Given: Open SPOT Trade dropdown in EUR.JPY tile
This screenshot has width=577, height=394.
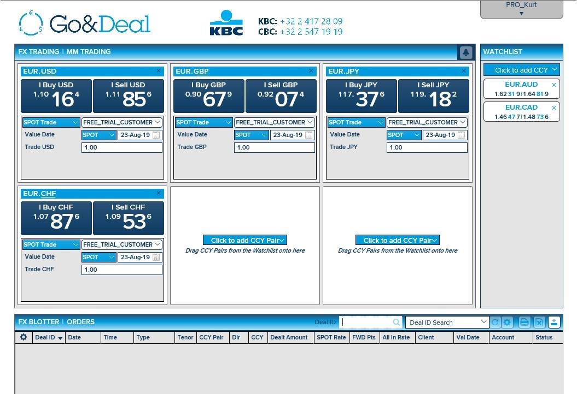Looking at the screenshot, I should [x=356, y=122].
